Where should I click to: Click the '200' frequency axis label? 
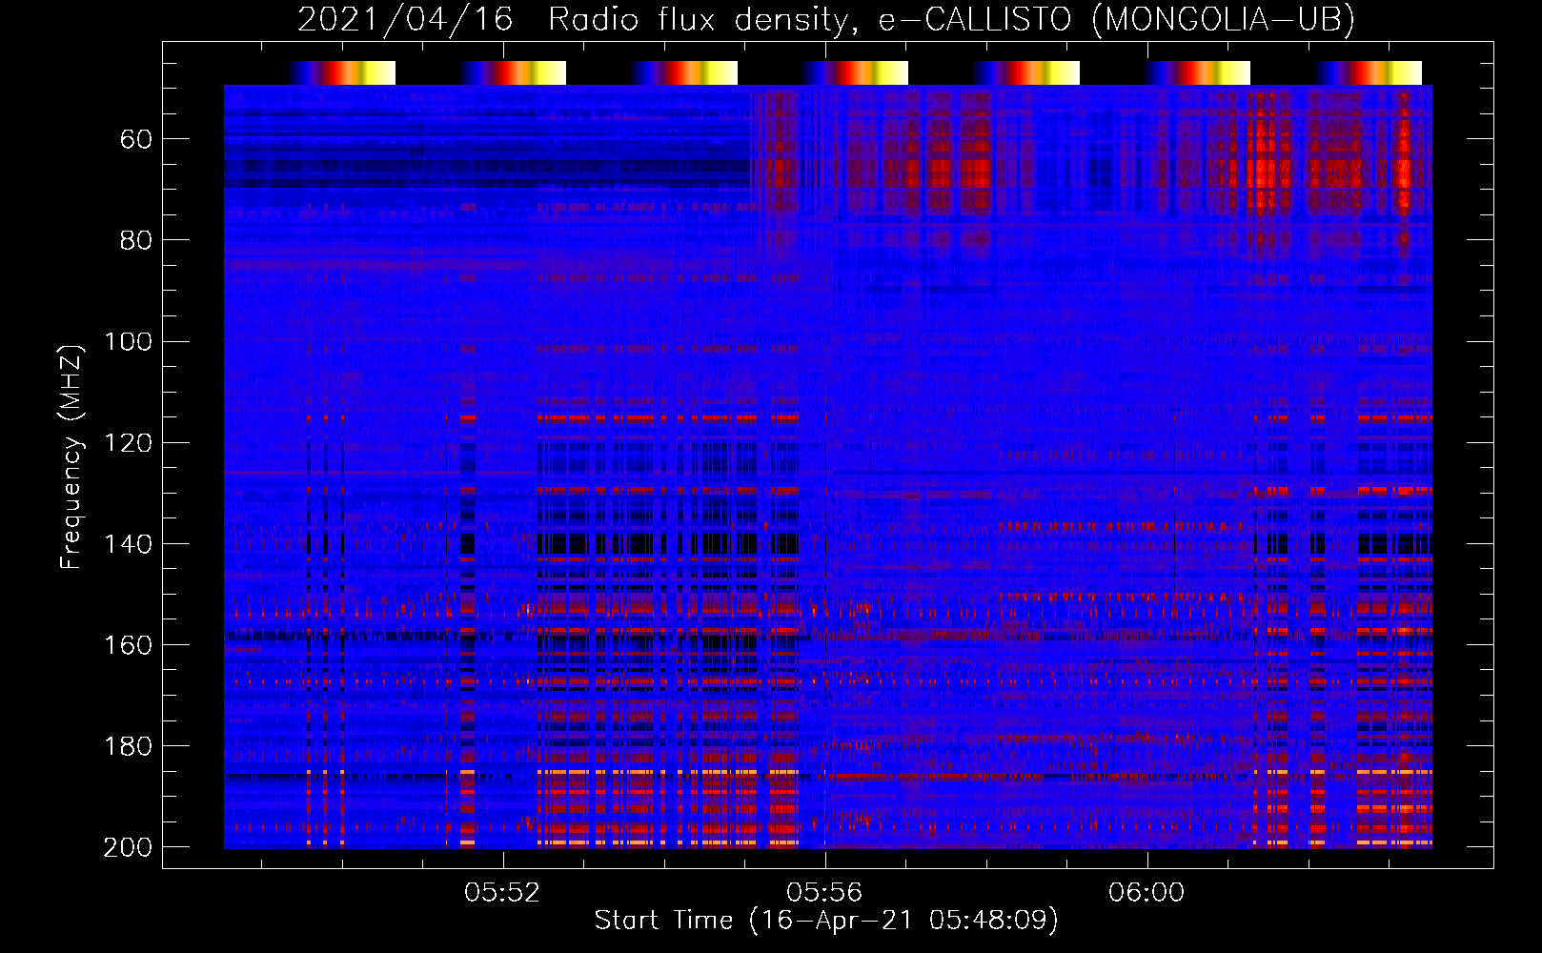coord(128,847)
